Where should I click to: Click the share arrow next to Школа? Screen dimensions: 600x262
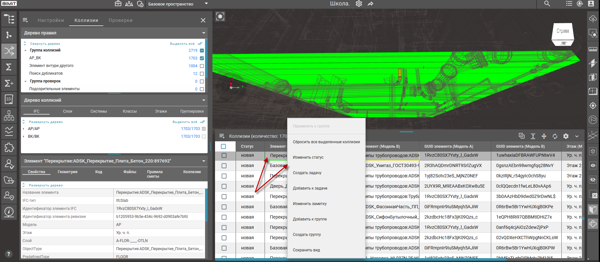[x=370, y=4]
